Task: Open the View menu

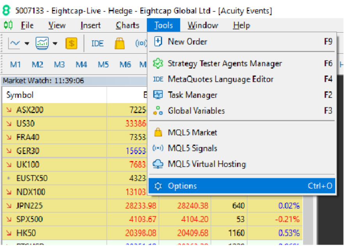Action: [57, 25]
